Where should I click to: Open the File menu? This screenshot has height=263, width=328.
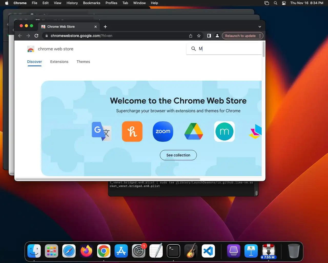coord(34,3)
